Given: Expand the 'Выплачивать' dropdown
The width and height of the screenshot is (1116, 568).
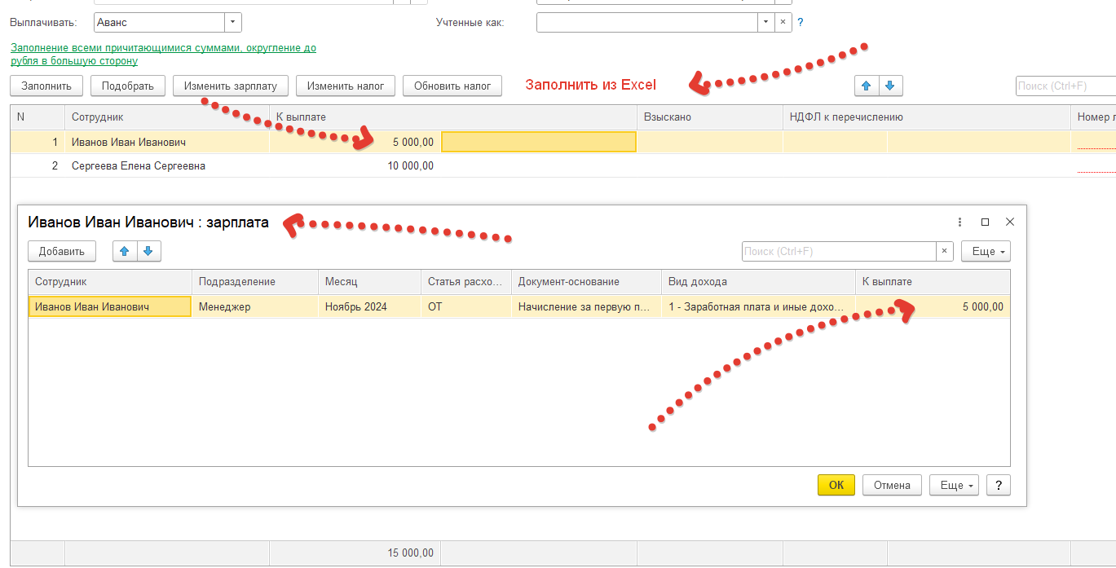Looking at the screenshot, I should (x=232, y=22).
